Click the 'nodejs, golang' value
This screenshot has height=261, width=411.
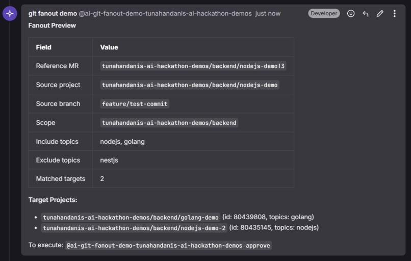(122, 142)
